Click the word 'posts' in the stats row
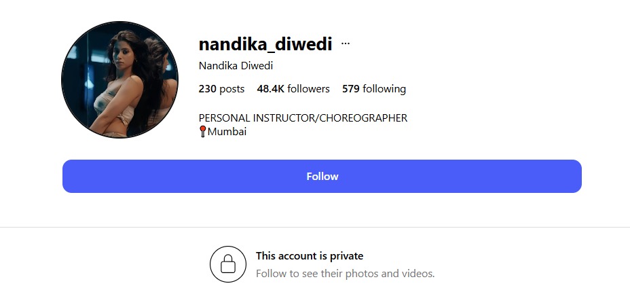630x305 pixels. pos(231,89)
